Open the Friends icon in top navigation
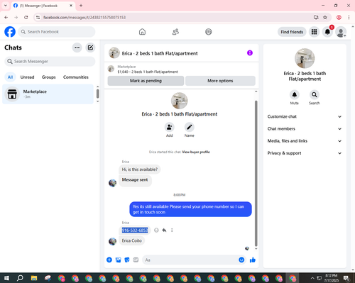Screen dimensions: 355x283 (175, 32)
